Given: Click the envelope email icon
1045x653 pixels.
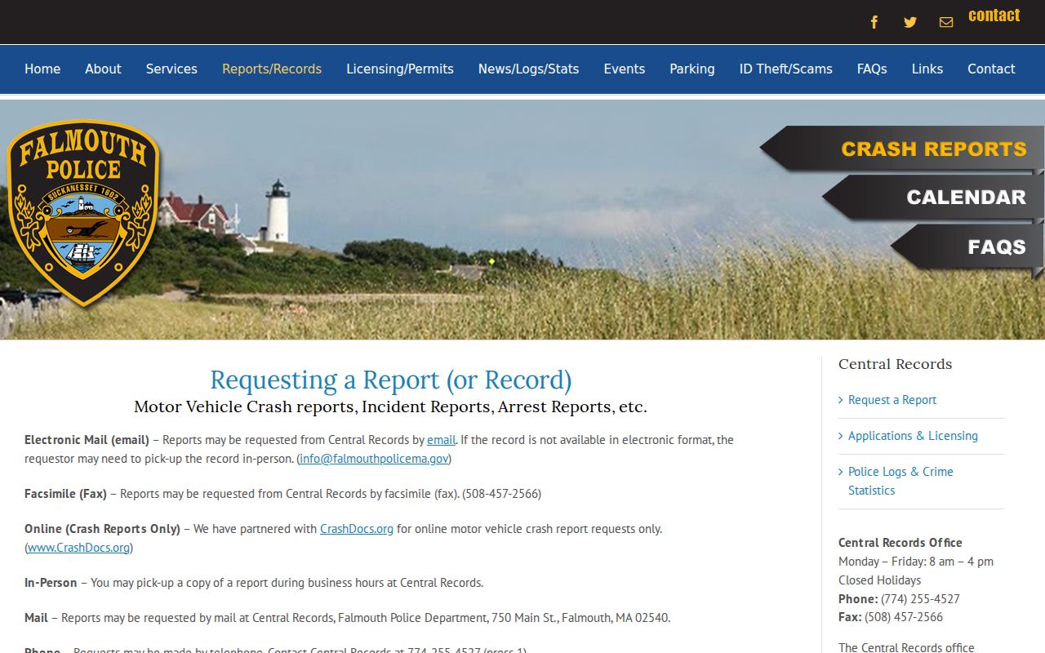Looking at the screenshot, I should pyautogui.click(x=946, y=22).
